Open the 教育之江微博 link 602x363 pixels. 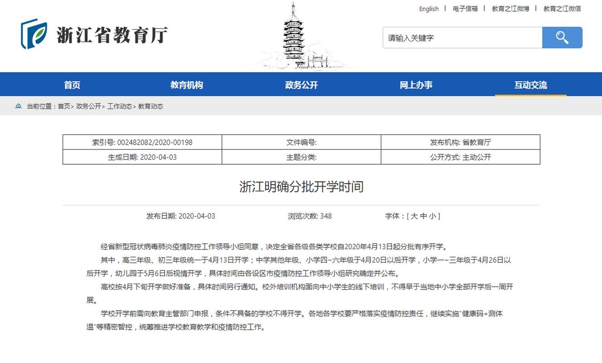[510, 9]
